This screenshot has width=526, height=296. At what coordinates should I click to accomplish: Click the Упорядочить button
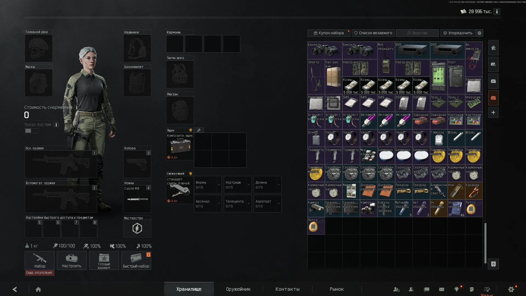click(x=458, y=33)
